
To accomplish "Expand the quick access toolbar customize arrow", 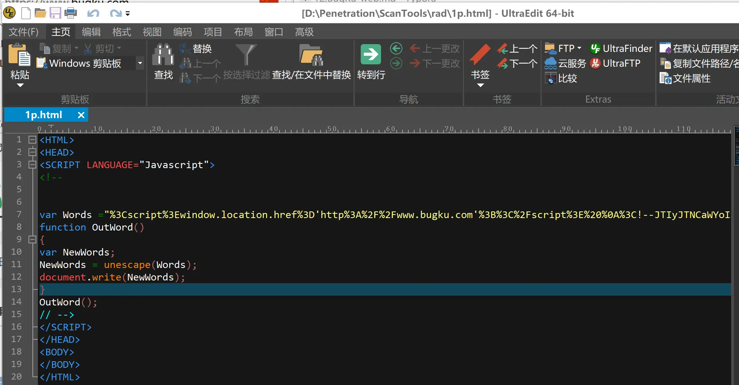I will click(128, 14).
